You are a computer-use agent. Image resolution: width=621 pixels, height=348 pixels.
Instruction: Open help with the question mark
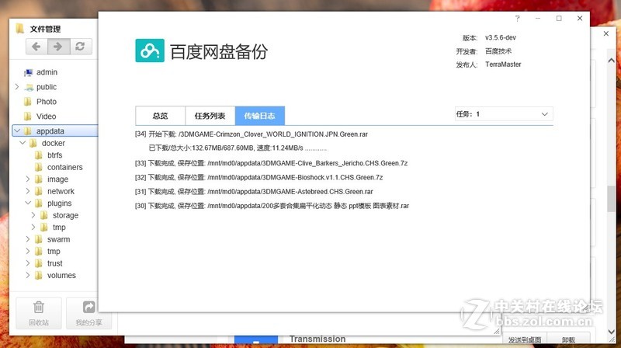pos(517,19)
